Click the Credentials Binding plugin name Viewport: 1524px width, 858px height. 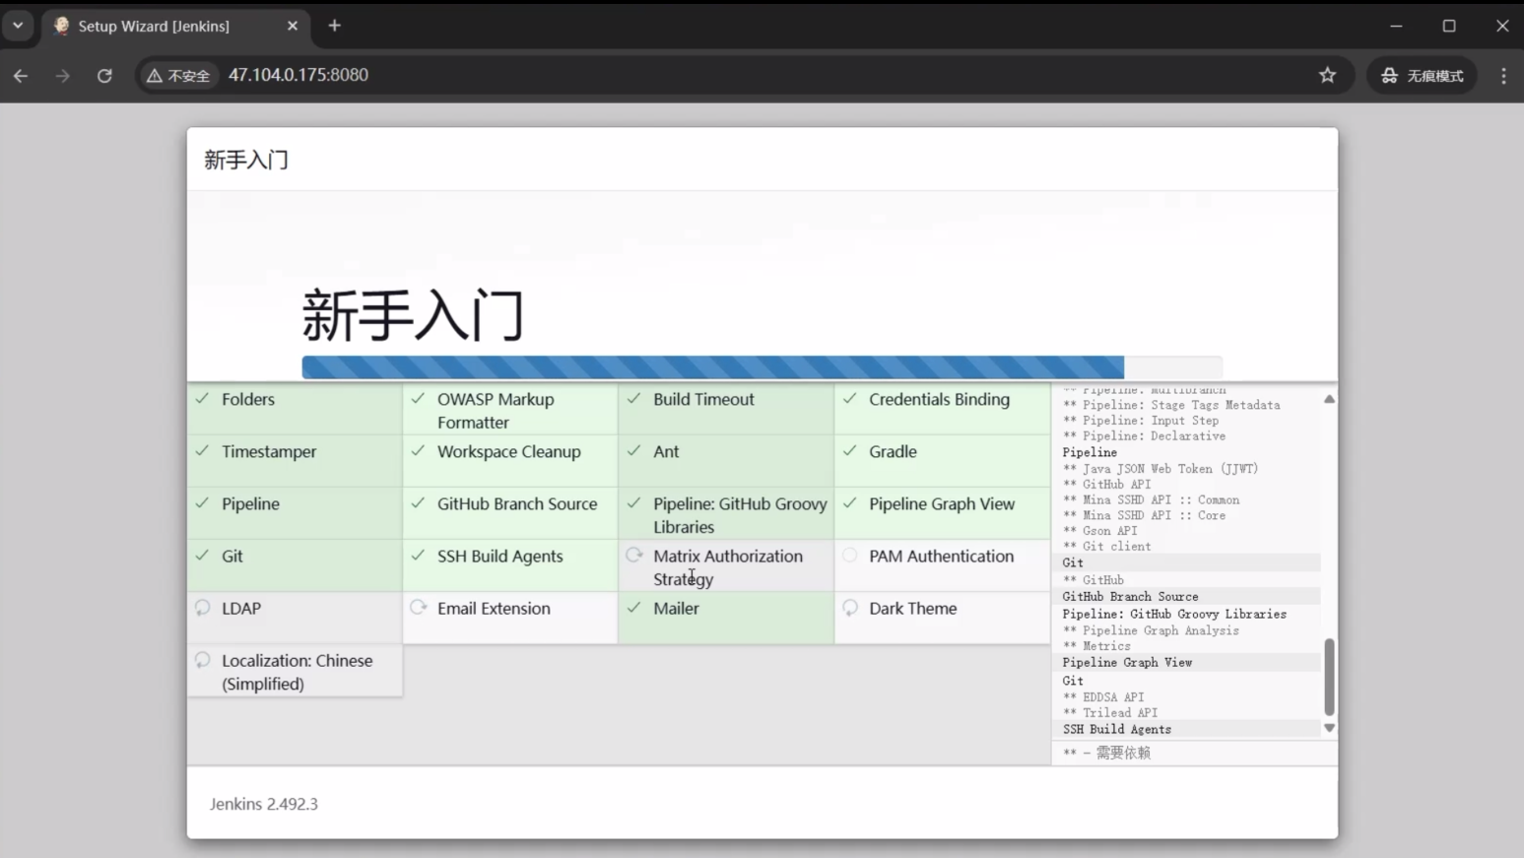point(939,399)
